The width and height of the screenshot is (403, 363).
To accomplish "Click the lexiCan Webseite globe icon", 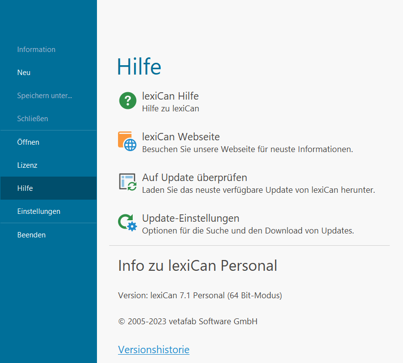I will coord(127,141).
